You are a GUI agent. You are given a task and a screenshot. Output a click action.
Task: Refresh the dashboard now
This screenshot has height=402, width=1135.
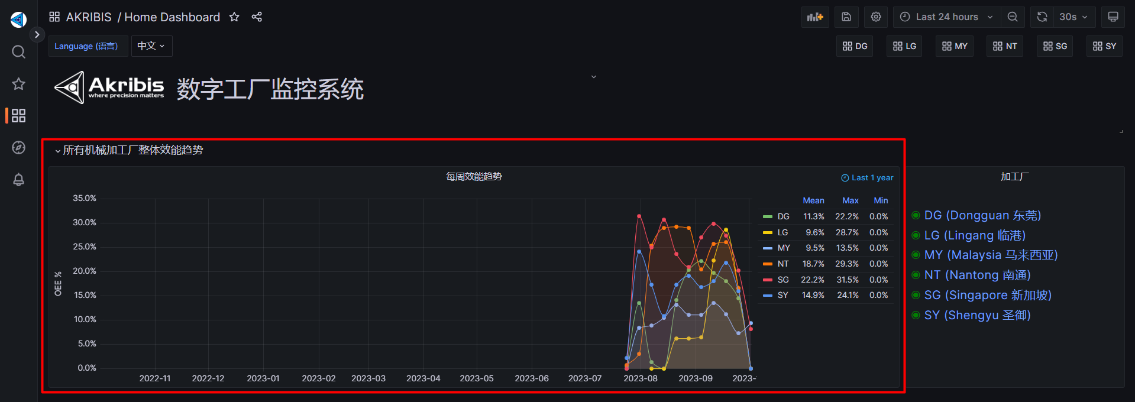1042,17
